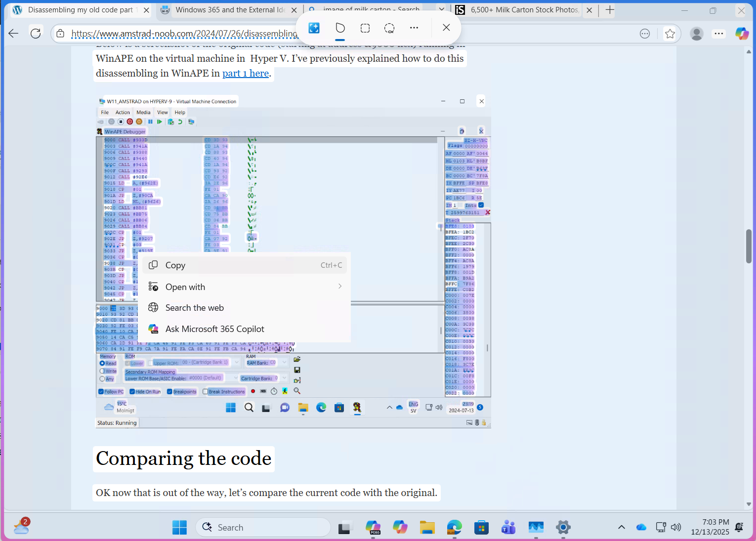Choose Search the web from the context menu
Image resolution: width=756 pixels, height=541 pixels.
[195, 307]
